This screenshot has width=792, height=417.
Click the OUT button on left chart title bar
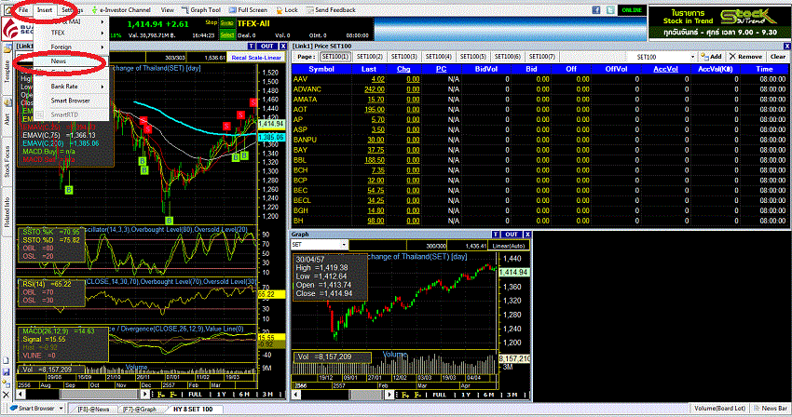coord(267,46)
